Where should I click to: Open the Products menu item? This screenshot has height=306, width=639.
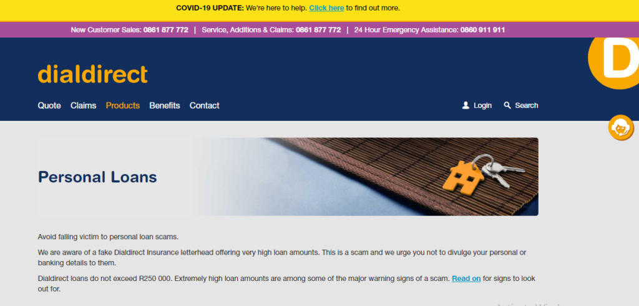tap(123, 106)
